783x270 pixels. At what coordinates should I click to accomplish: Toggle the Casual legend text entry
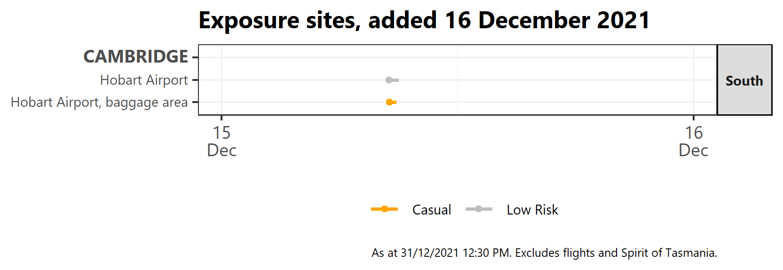tap(431, 210)
